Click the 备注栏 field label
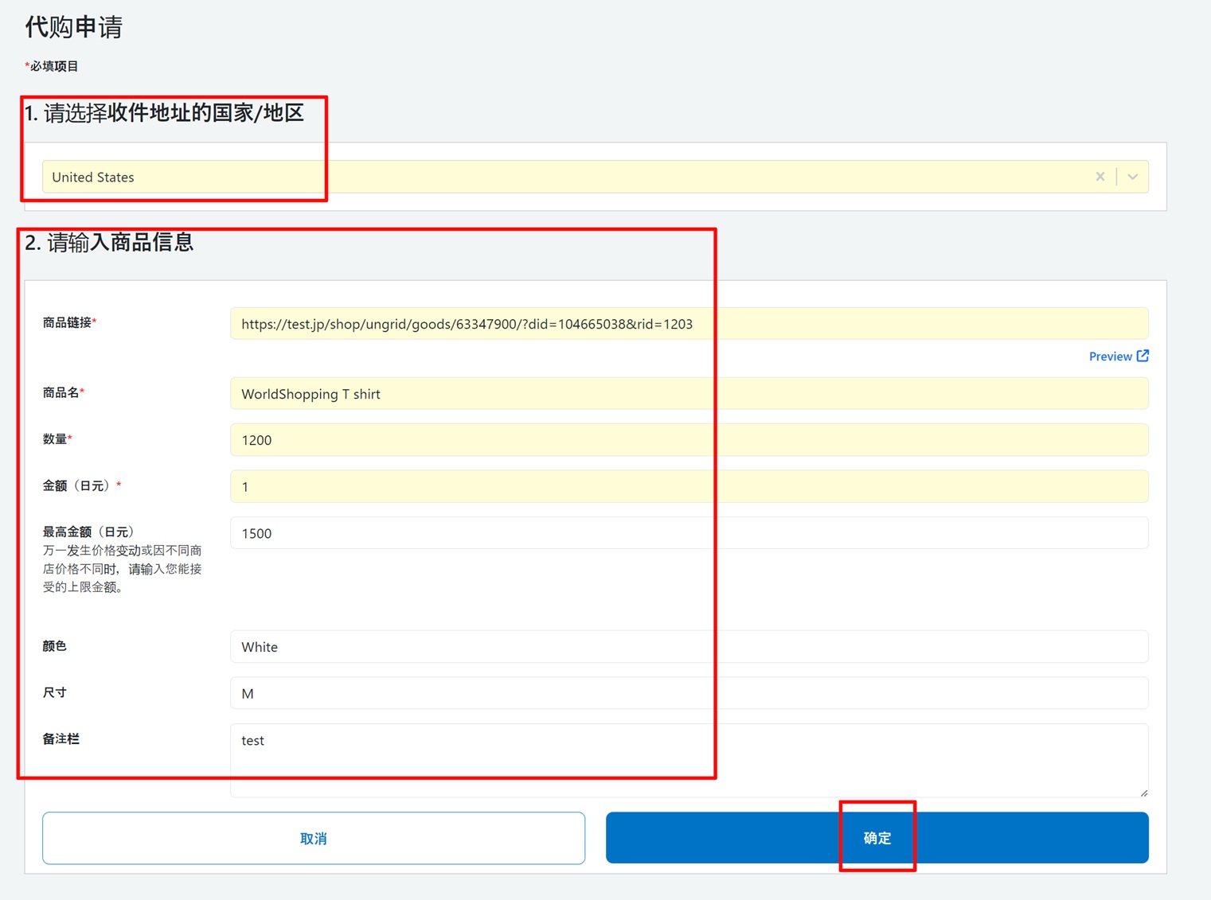 (61, 738)
